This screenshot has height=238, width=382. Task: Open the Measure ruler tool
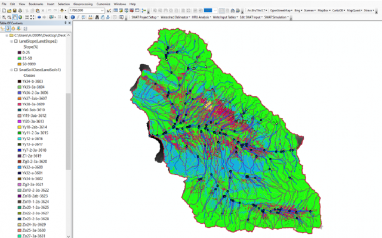(x=90, y=17)
